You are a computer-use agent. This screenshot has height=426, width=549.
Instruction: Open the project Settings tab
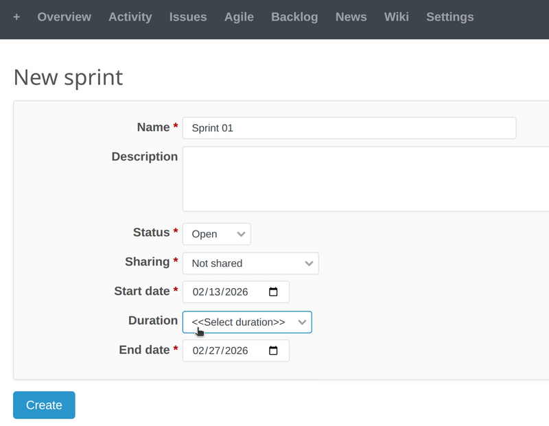pos(449,17)
